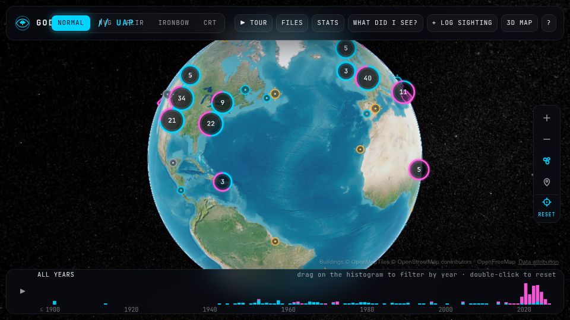Select the cyan marker in Central America
This screenshot has width=570, height=320.
tap(180, 190)
